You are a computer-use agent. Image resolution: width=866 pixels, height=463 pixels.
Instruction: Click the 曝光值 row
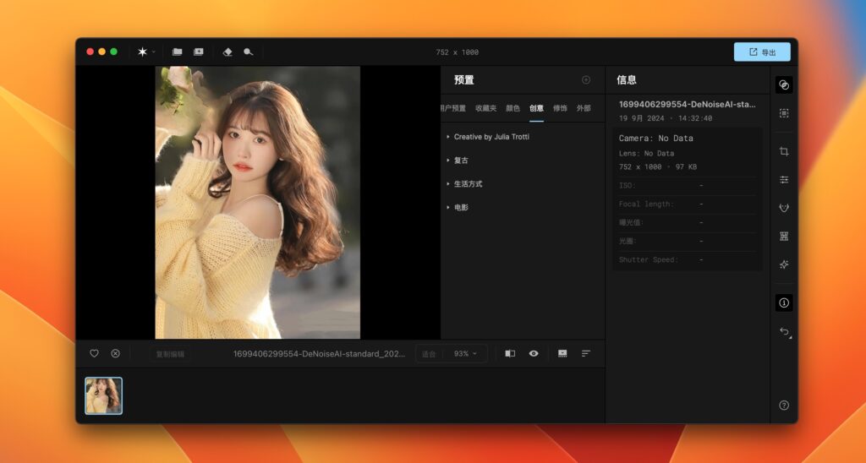[687, 222]
